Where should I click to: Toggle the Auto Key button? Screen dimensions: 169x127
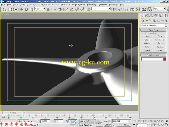point(108,121)
